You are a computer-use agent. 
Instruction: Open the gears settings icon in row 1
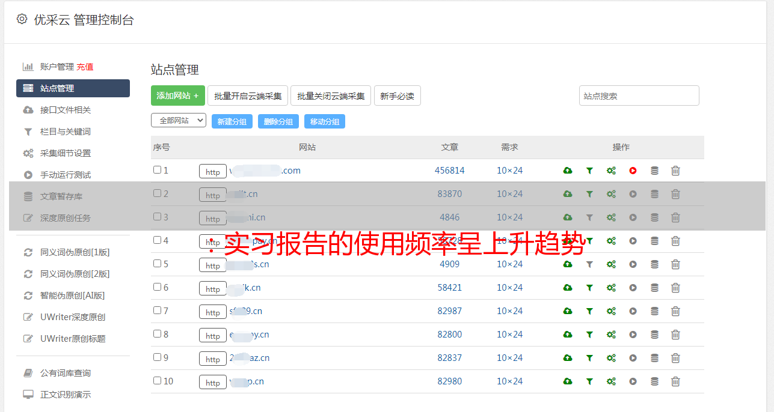coord(611,171)
